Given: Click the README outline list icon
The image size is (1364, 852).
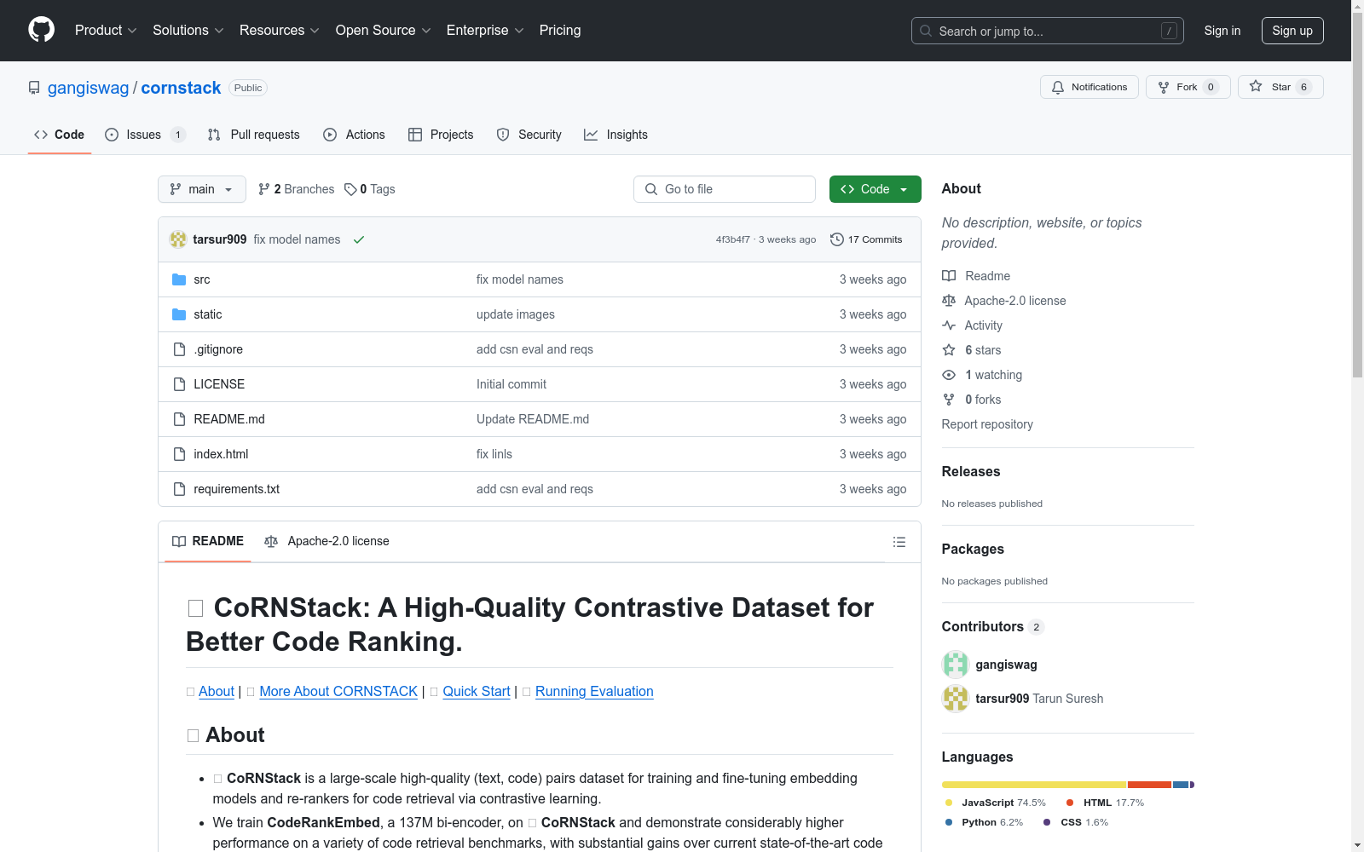Looking at the screenshot, I should [899, 542].
